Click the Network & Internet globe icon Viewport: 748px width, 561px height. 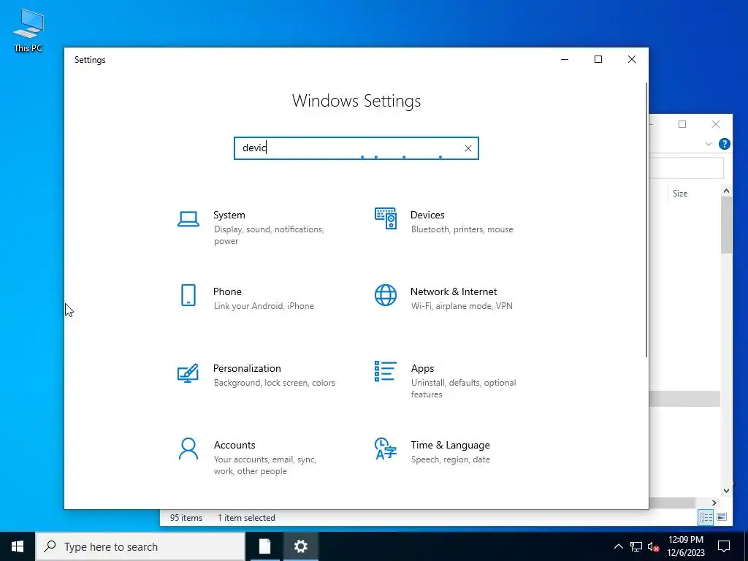386,295
